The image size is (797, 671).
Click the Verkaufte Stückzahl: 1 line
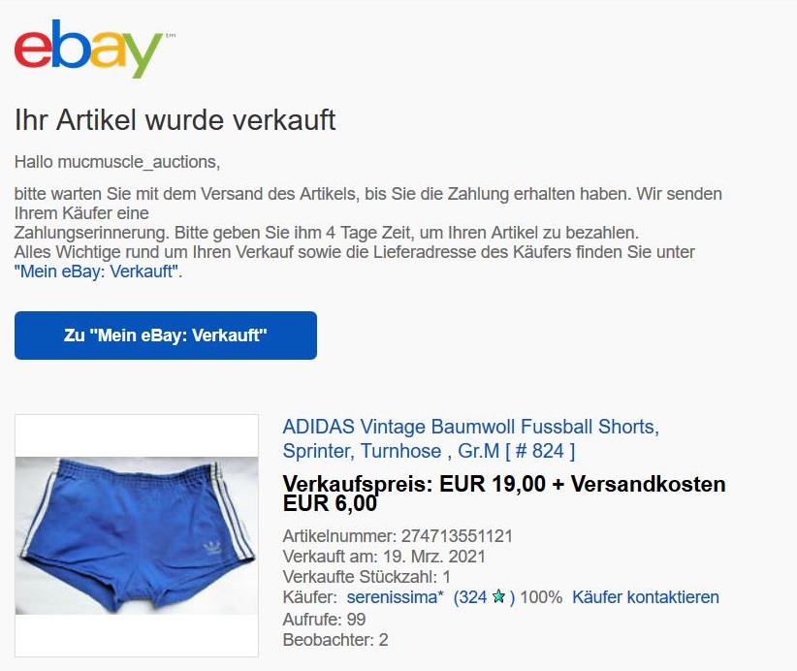[367, 577]
